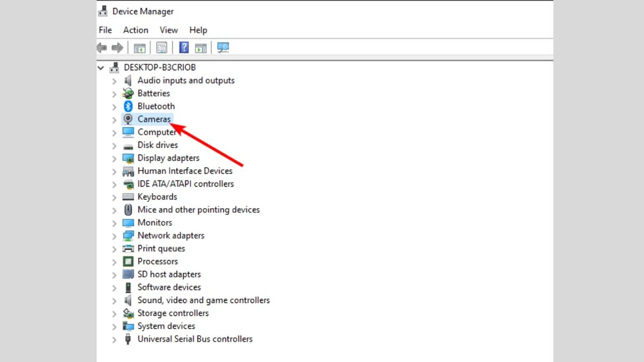Image resolution: width=644 pixels, height=362 pixels.
Task: Expand the Display adapters category
Action: [114, 159]
